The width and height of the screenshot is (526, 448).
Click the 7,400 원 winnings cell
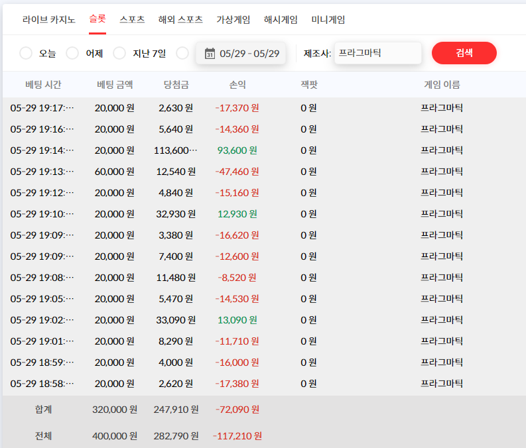176,256
